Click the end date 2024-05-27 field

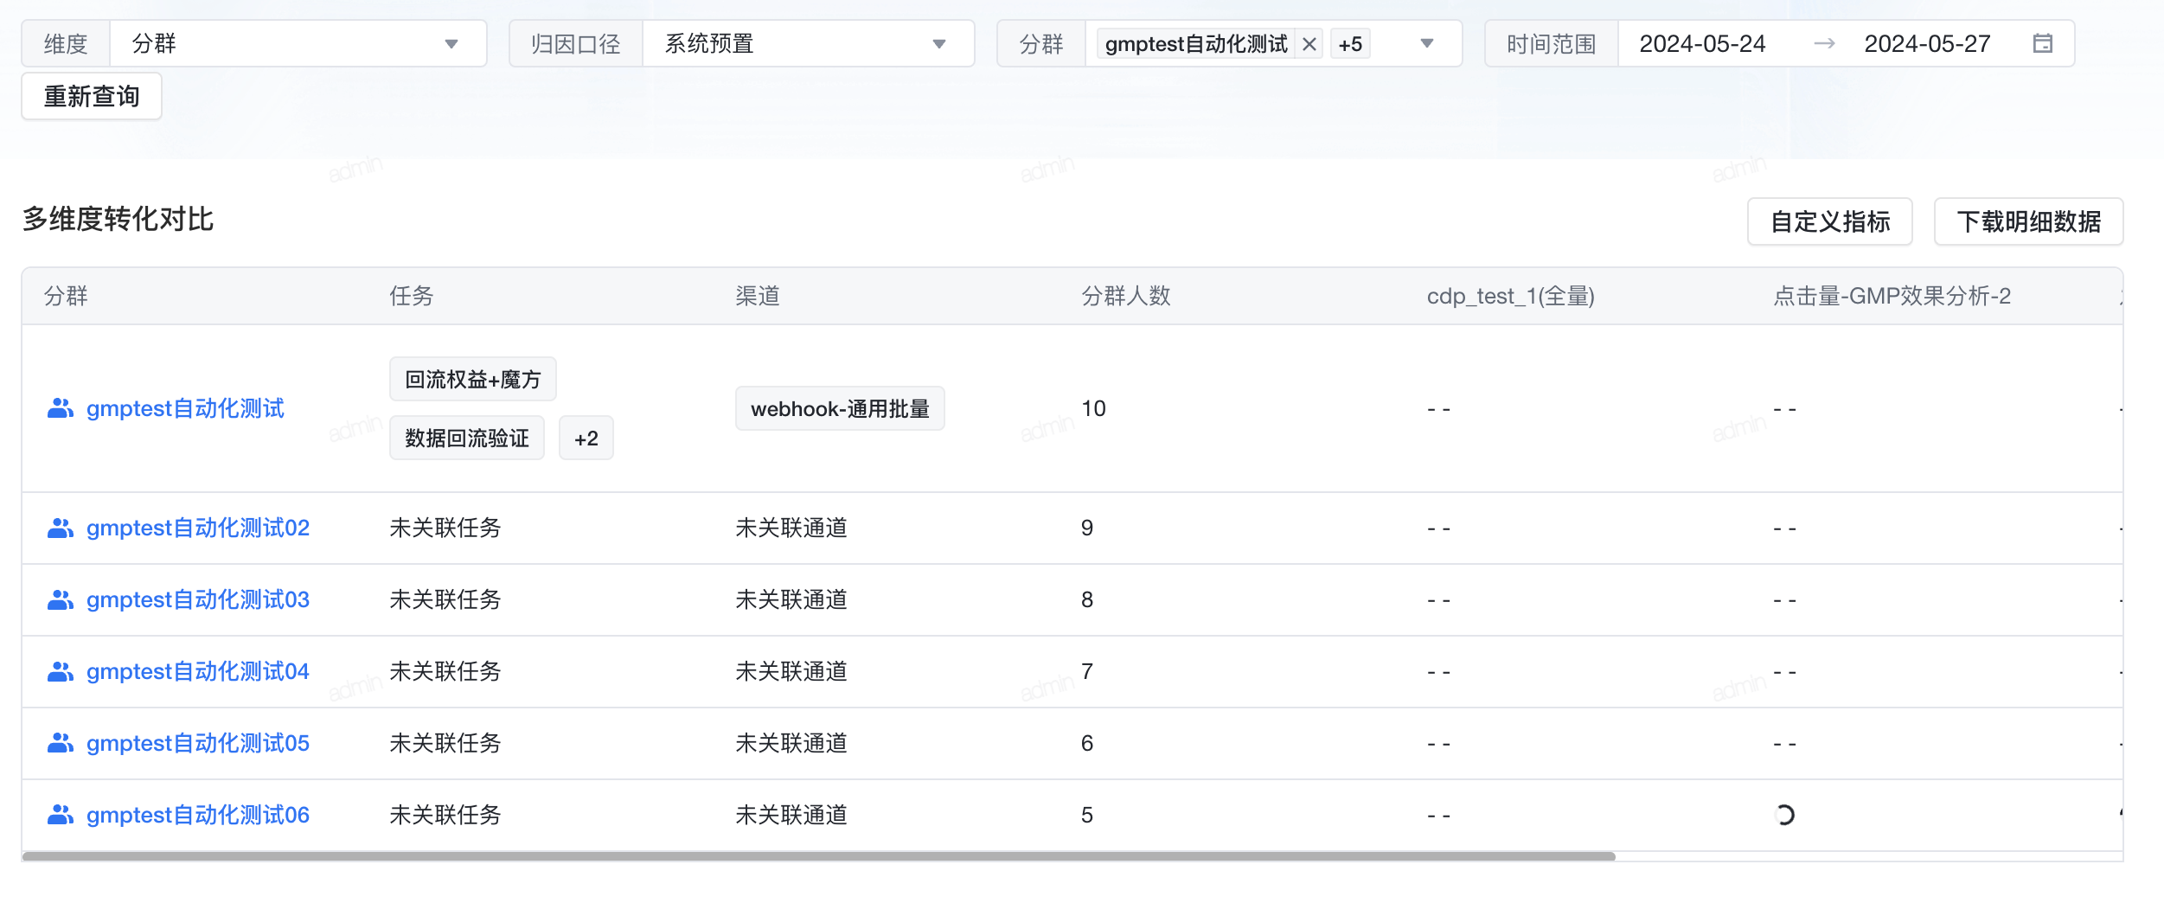tap(1927, 43)
